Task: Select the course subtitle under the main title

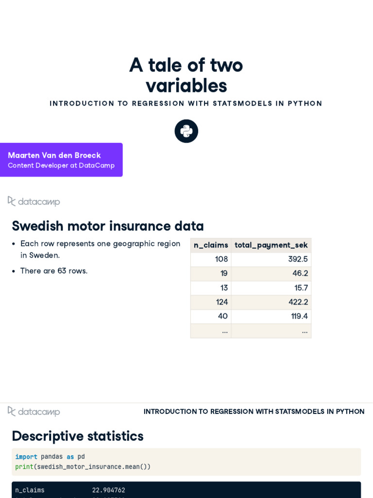Action: [x=186, y=104]
